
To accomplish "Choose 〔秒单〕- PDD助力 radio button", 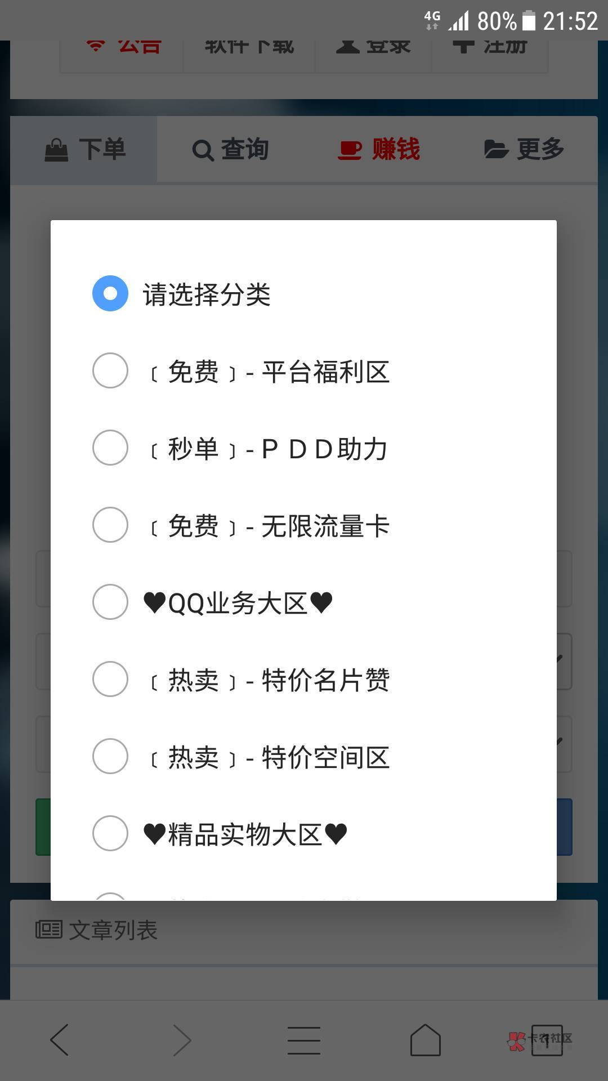I will pos(110,448).
